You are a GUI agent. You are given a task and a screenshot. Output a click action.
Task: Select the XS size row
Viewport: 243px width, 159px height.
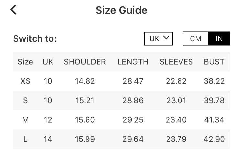click(25, 81)
